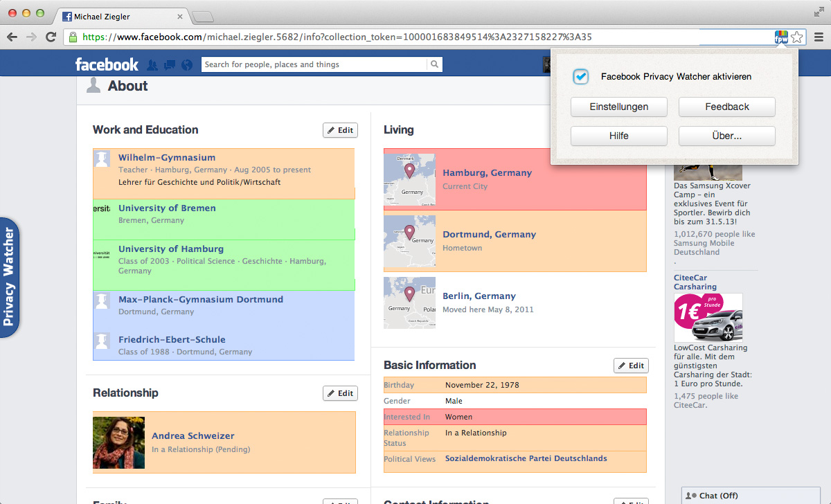Click the Facebook Privacy Watcher extension icon
Viewport: 831px width, 504px height.
pos(781,37)
